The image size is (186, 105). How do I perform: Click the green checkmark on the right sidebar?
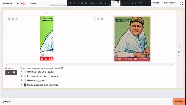179,55
